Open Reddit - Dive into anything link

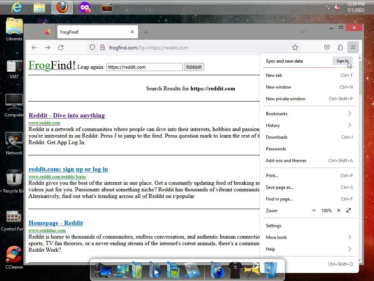(66, 115)
